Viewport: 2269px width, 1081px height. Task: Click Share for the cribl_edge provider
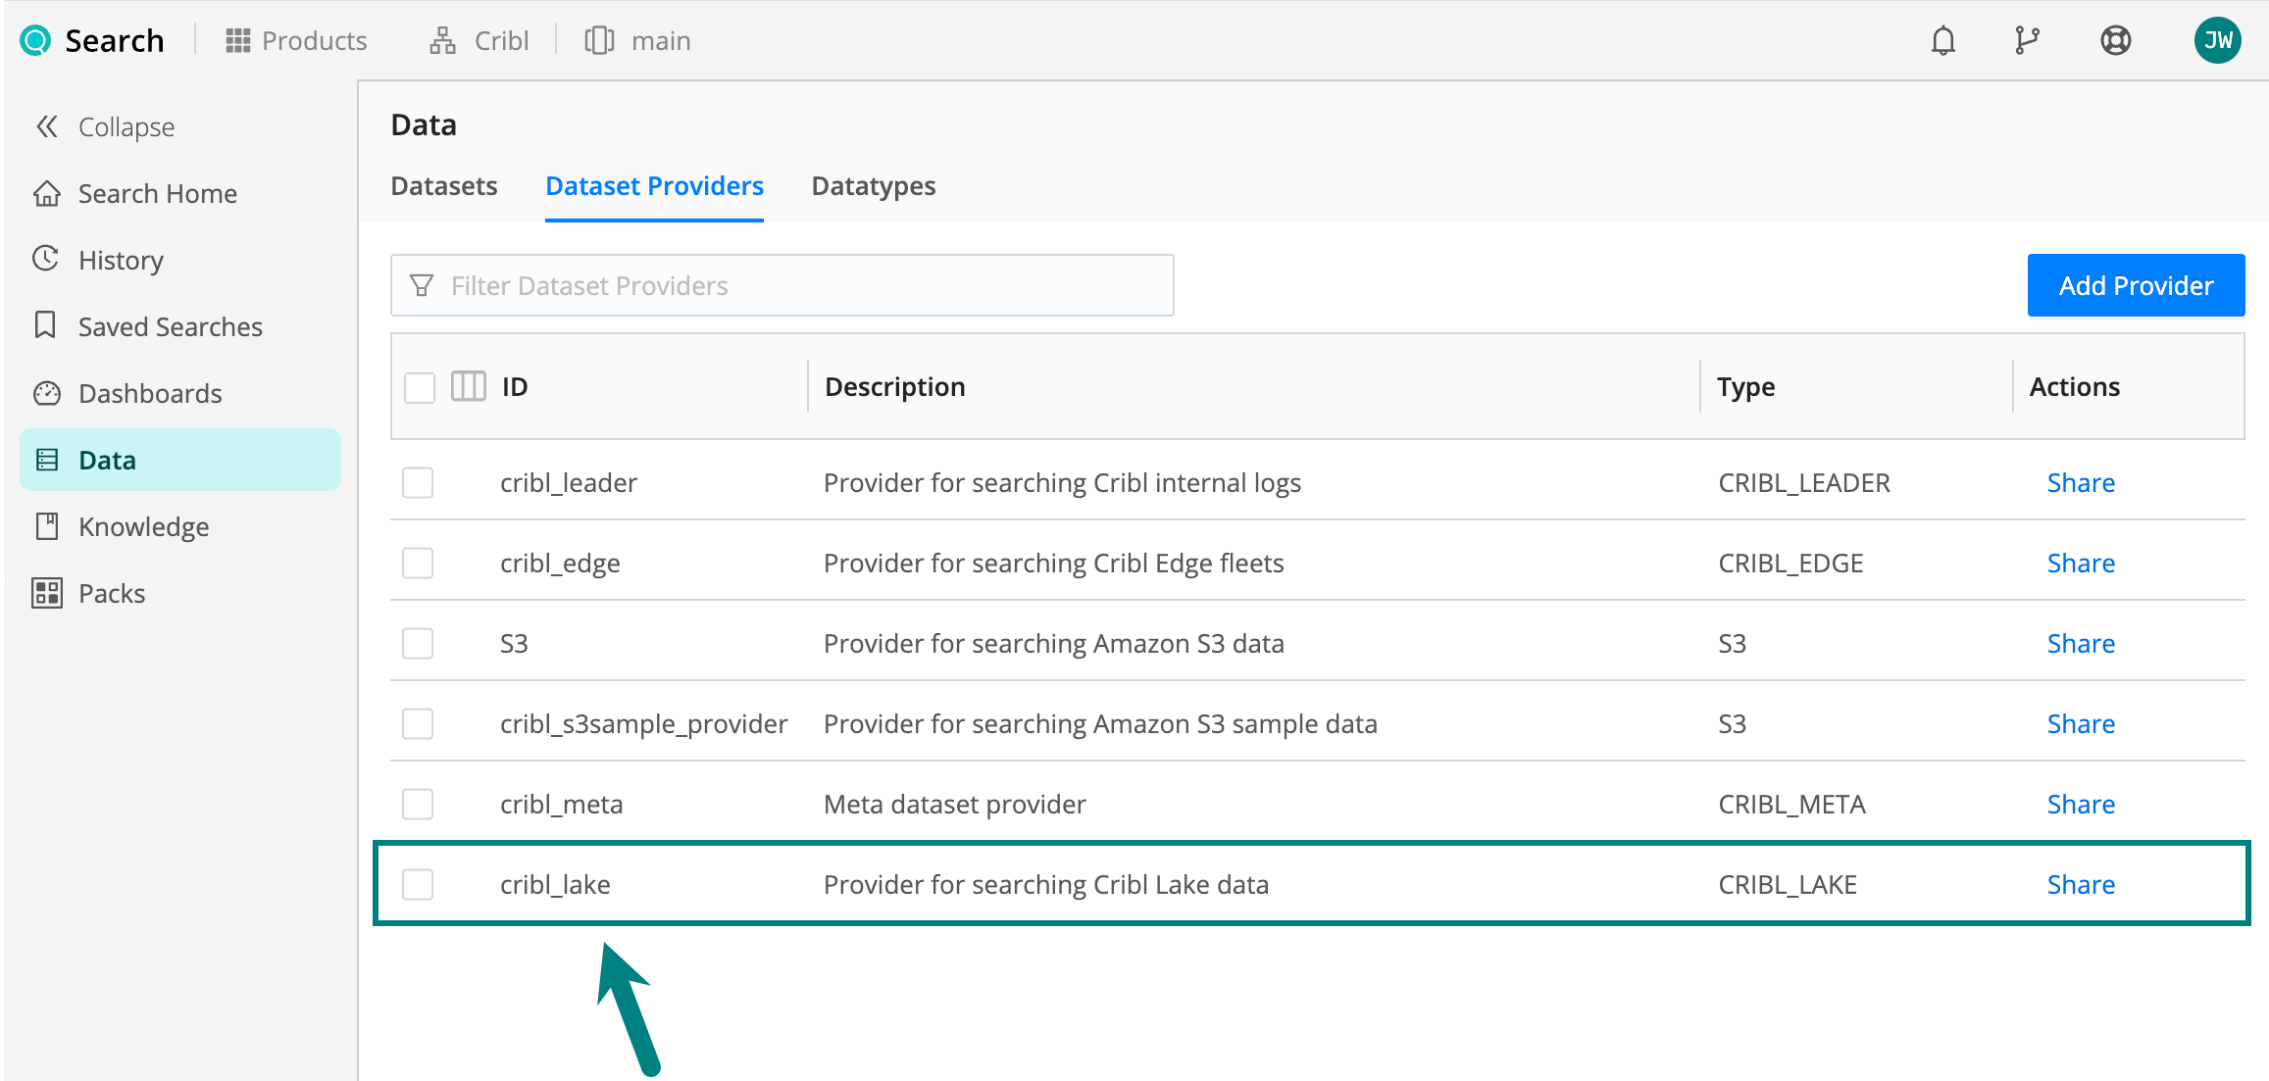tap(2080, 564)
